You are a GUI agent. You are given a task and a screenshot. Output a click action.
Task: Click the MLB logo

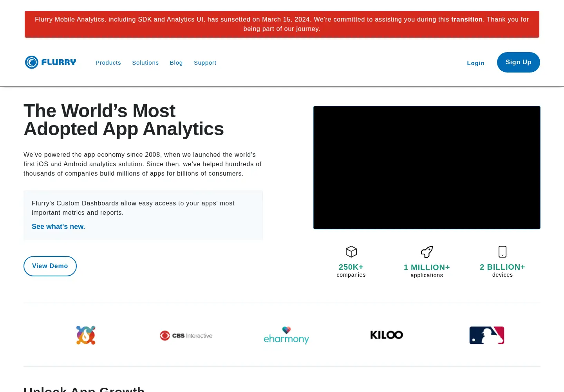coord(487,335)
